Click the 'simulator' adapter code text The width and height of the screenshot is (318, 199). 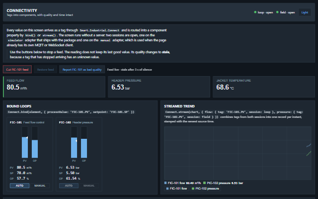point(15,40)
